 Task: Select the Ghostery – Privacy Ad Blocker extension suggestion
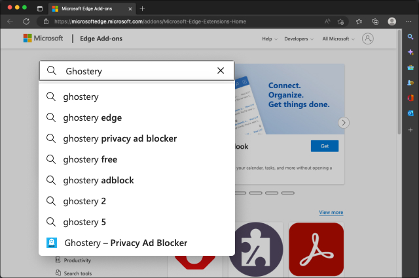(126, 243)
